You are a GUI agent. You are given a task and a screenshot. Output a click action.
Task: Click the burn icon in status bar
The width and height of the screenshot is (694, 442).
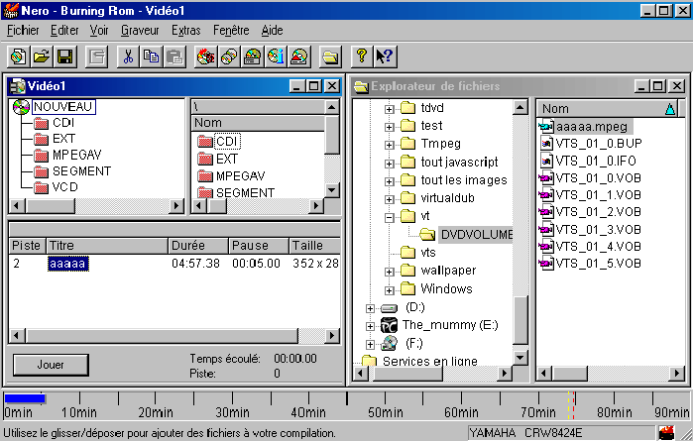click(666, 432)
